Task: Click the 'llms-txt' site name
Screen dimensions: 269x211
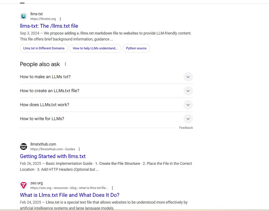Action: tap(37, 14)
